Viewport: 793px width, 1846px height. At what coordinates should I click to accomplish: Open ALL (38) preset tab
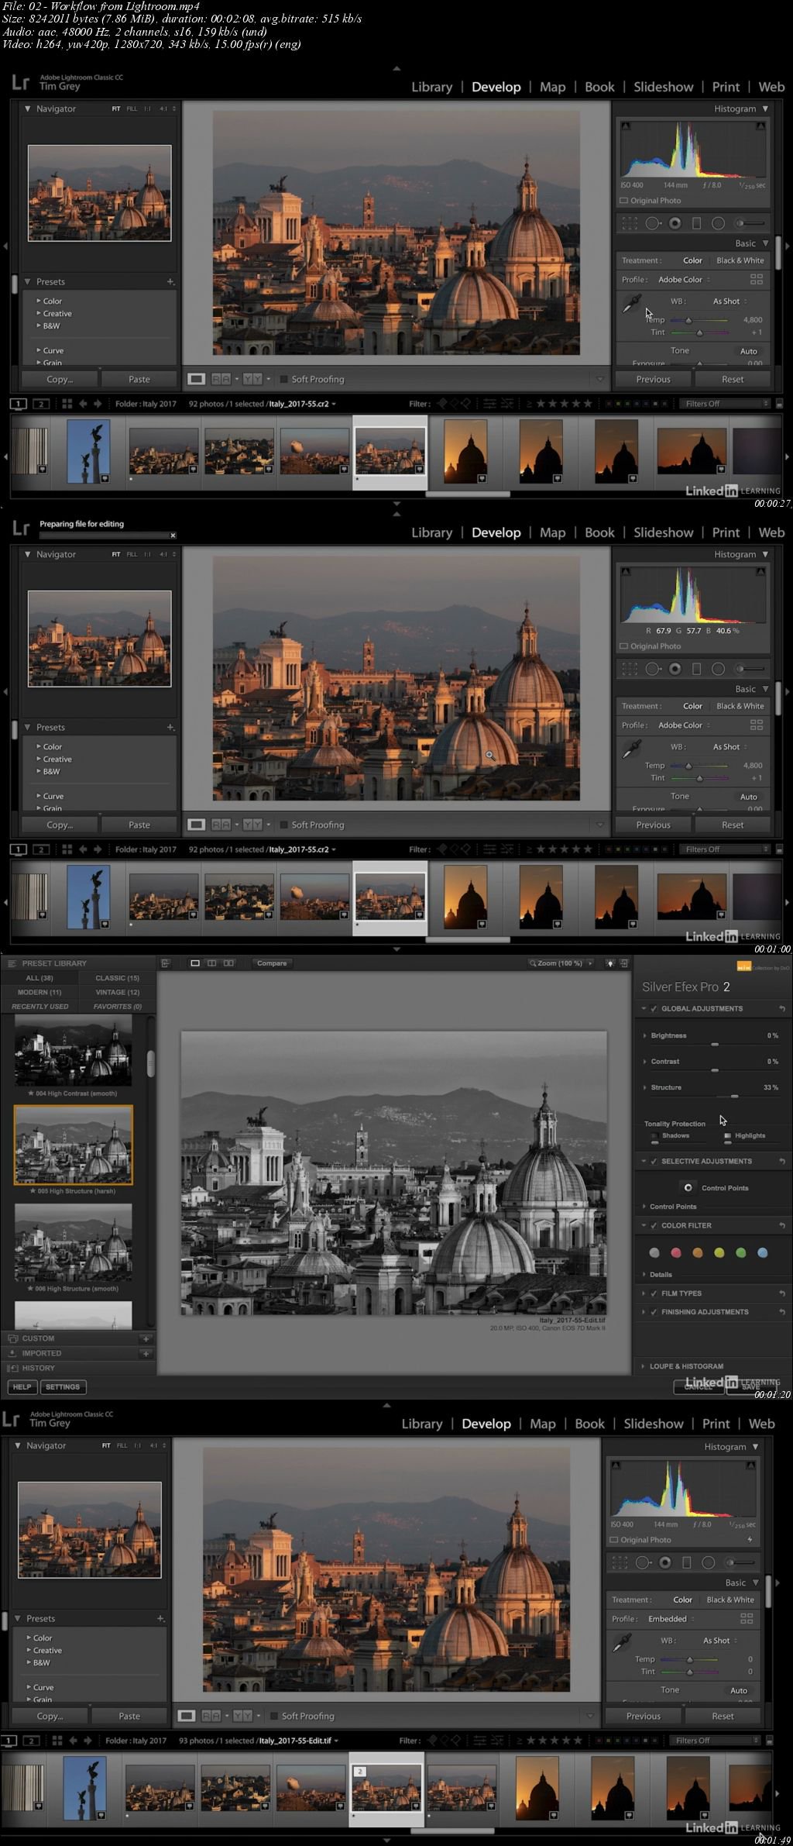[x=39, y=978]
